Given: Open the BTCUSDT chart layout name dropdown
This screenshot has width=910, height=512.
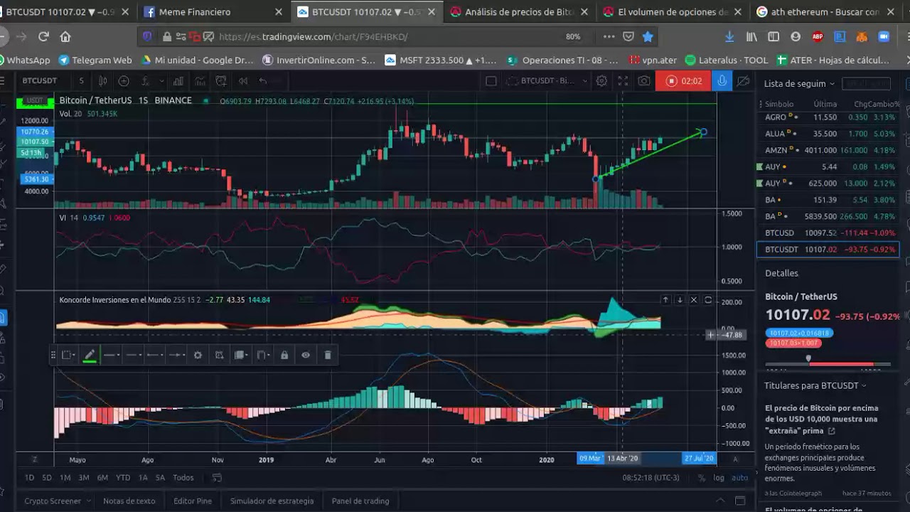Looking at the screenshot, I should [x=547, y=81].
